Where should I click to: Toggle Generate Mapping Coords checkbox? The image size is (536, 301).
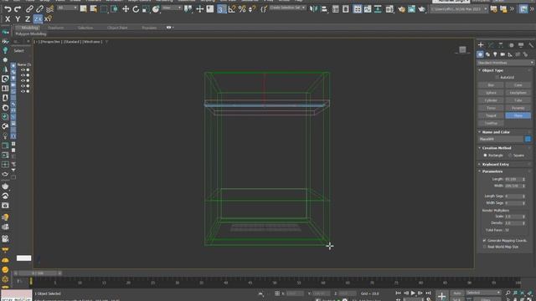tap(484, 241)
